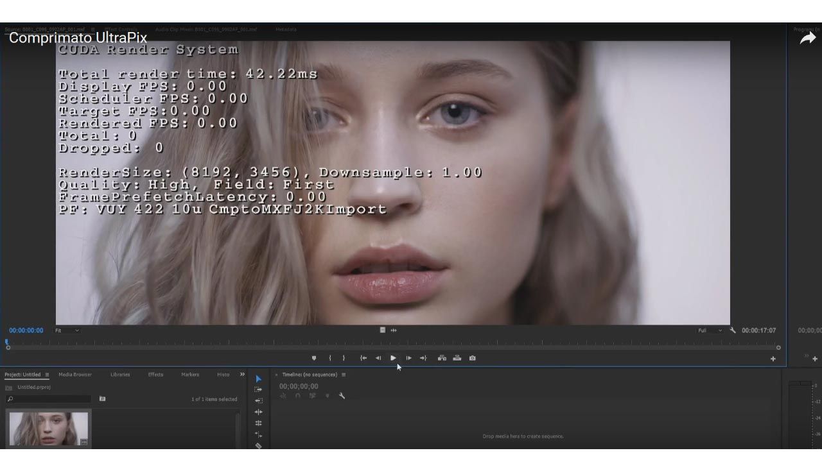
Task: Click the Overwrite edit icon
Action: pos(457,358)
